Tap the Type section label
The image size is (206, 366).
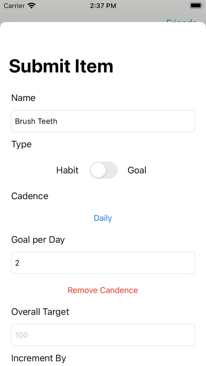[21, 144]
